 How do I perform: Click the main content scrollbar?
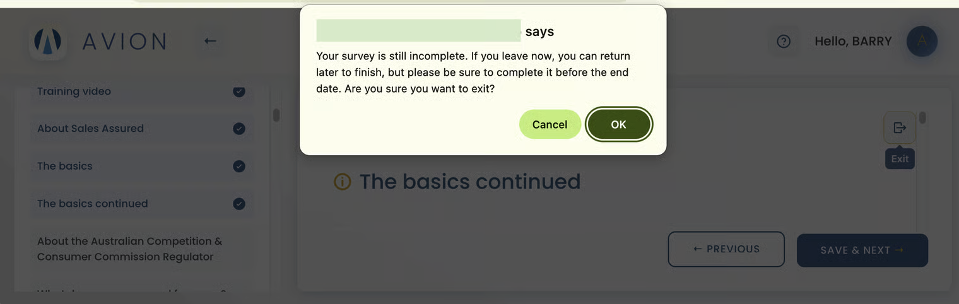pos(922,118)
